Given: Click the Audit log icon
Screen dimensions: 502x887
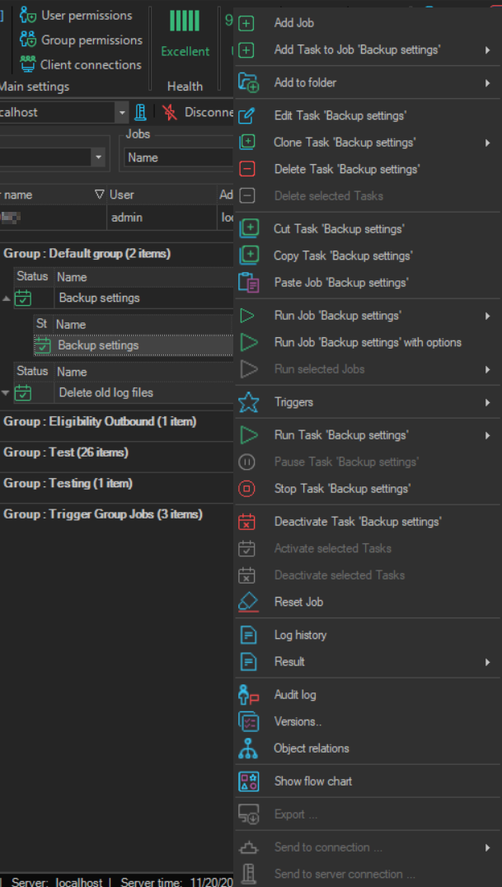Looking at the screenshot, I should [247, 695].
